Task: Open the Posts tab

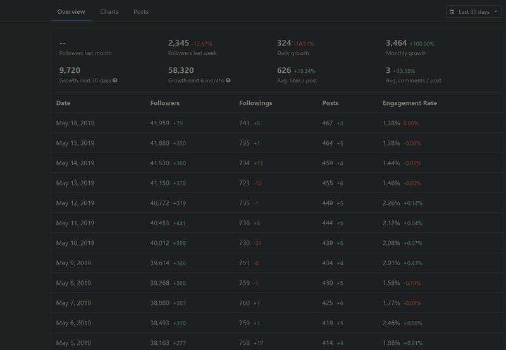Action: 141,12
